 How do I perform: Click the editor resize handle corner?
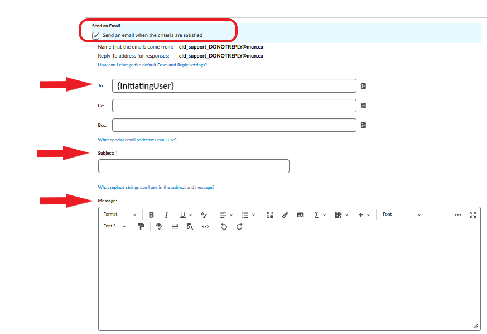pos(476,326)
